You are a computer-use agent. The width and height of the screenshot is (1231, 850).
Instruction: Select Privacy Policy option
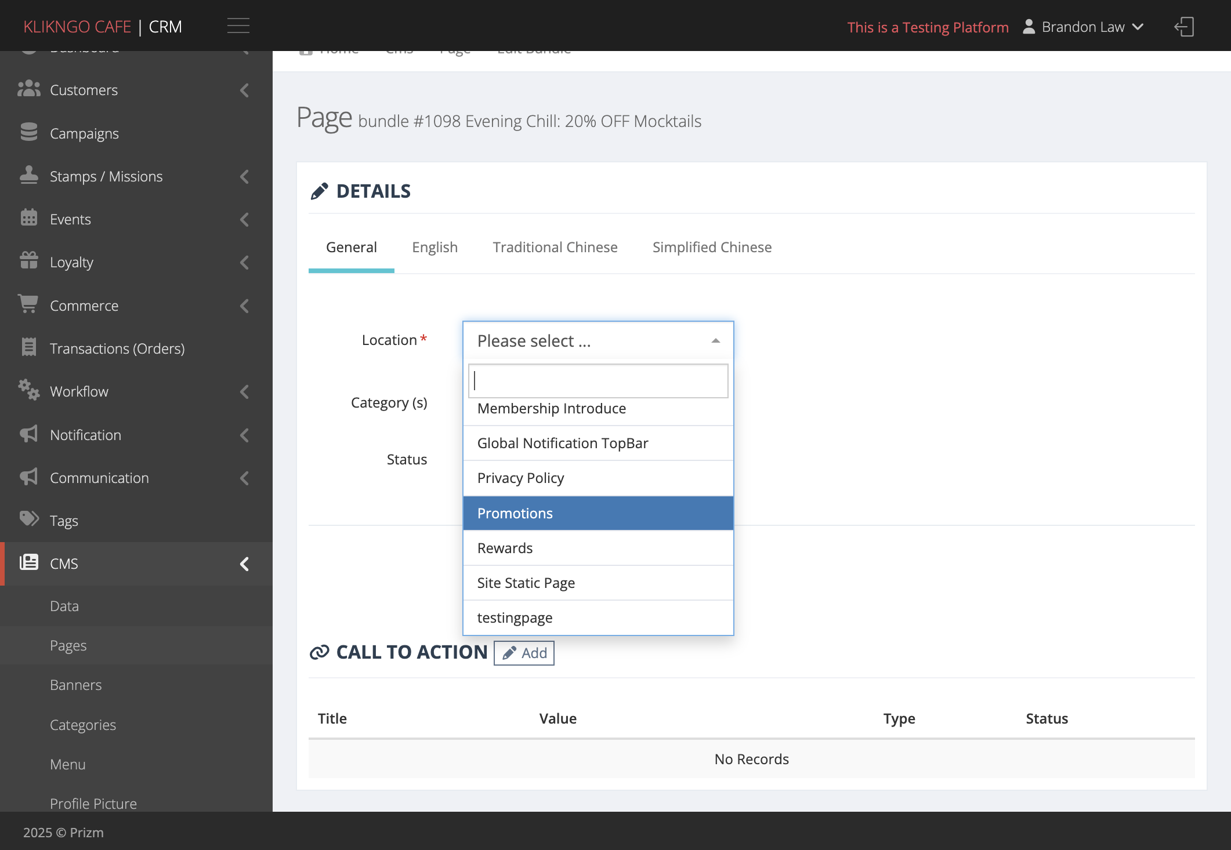598,478
